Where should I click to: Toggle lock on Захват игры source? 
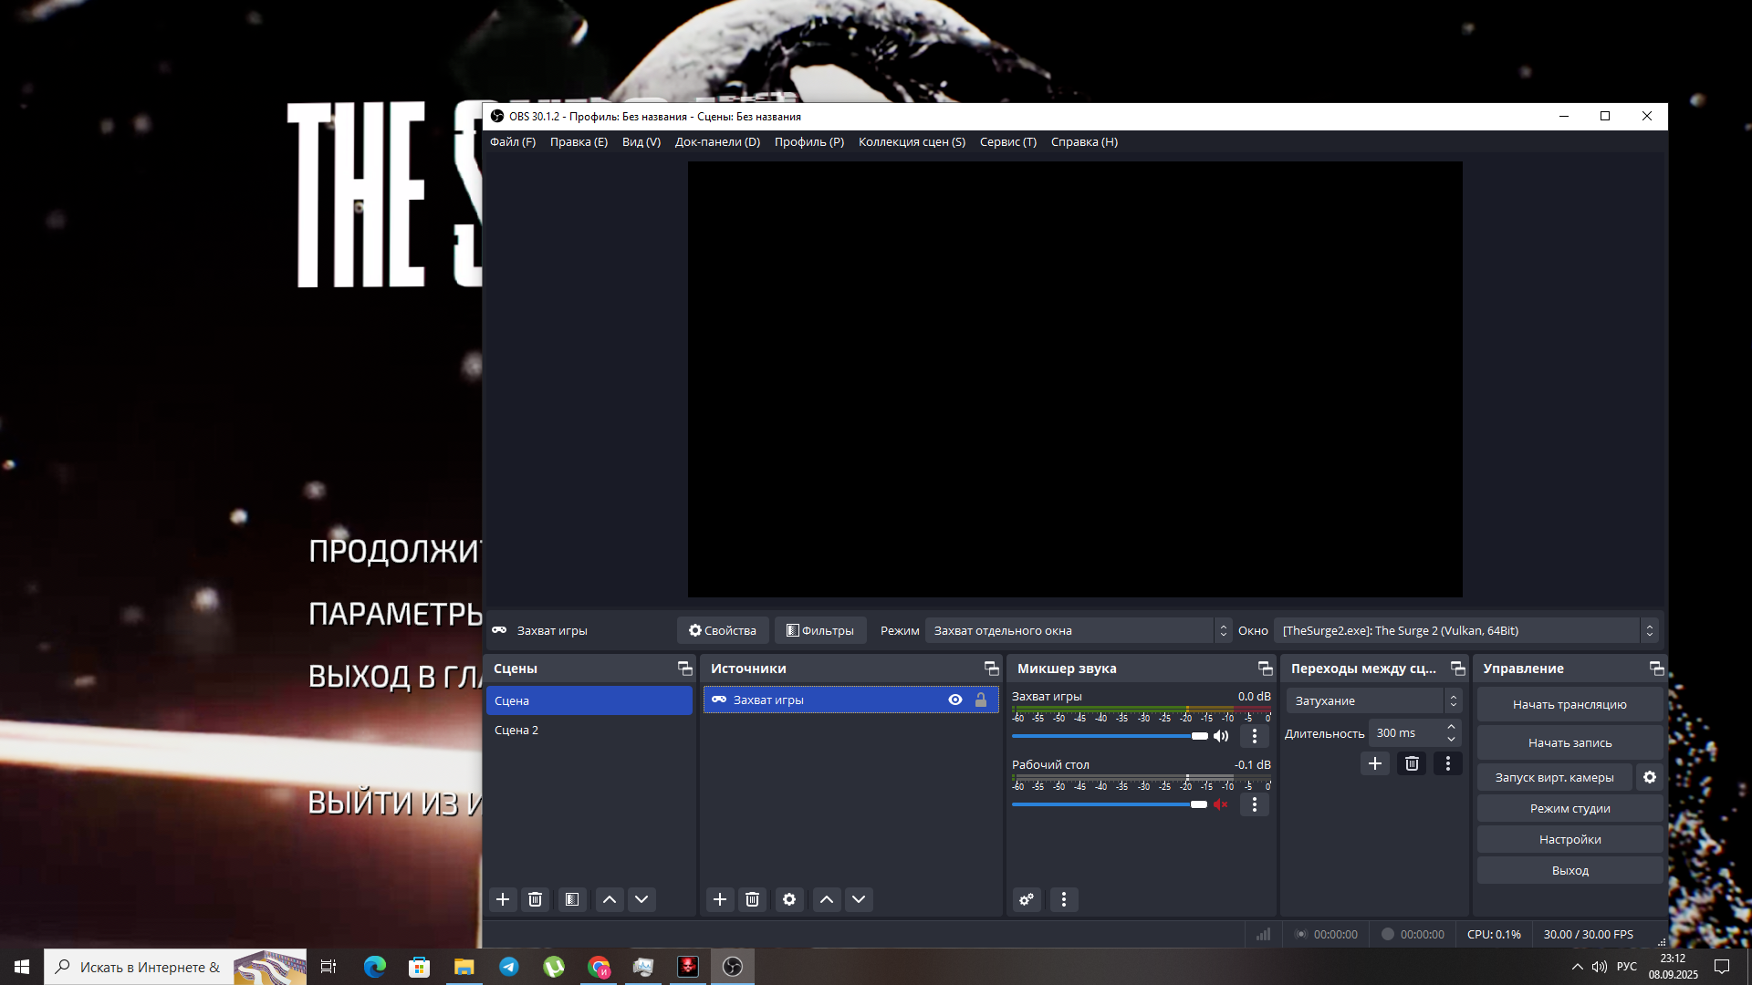click(981, 700)
